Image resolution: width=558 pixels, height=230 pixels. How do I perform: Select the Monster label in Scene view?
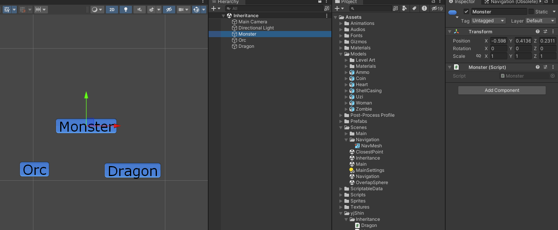click(x=86, y=126)
